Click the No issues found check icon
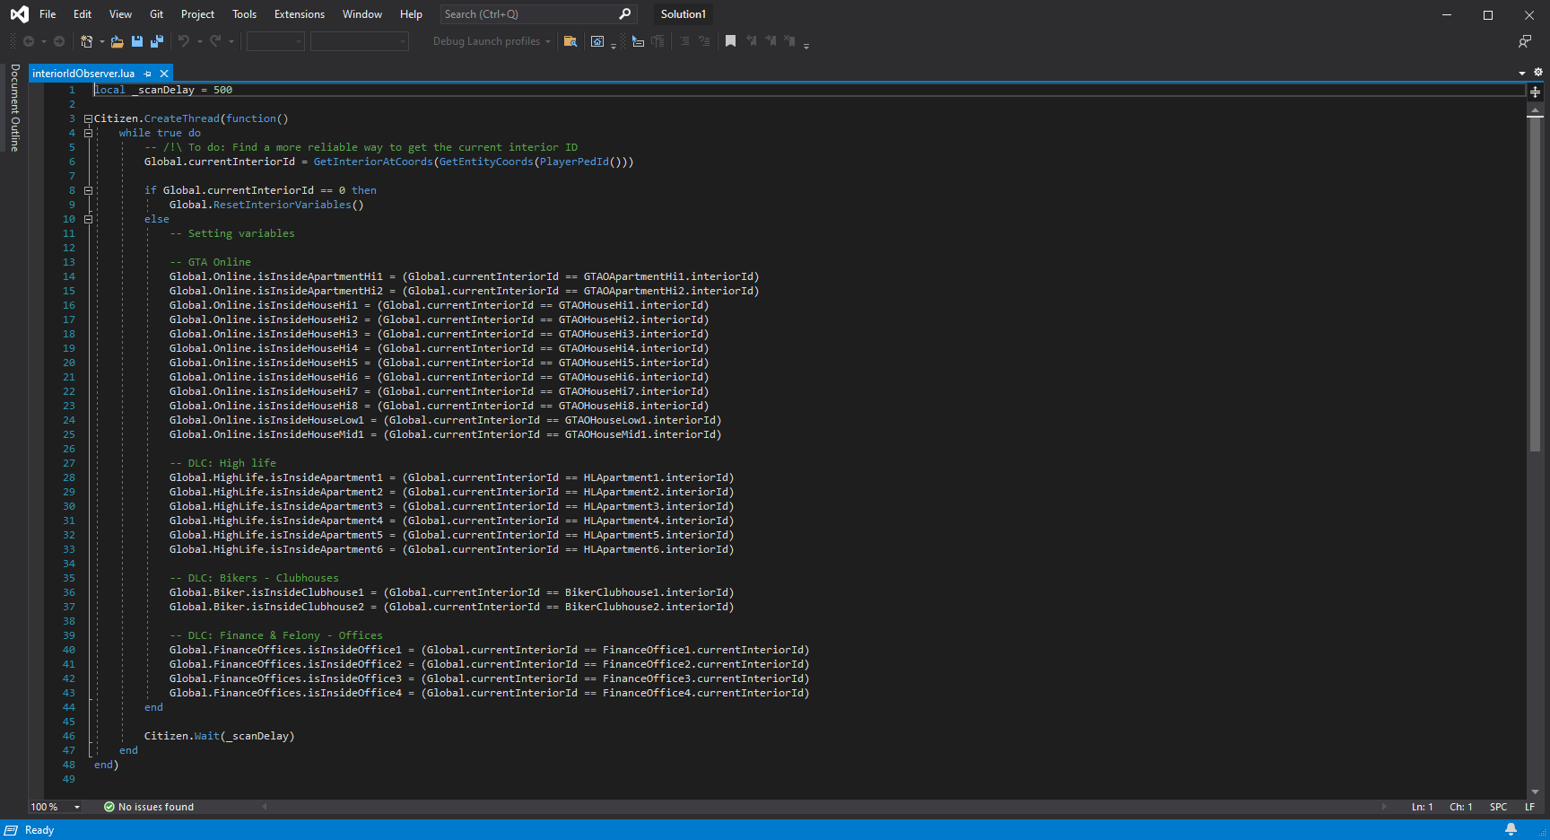The image size is (1550, 840). coord(109,807)
